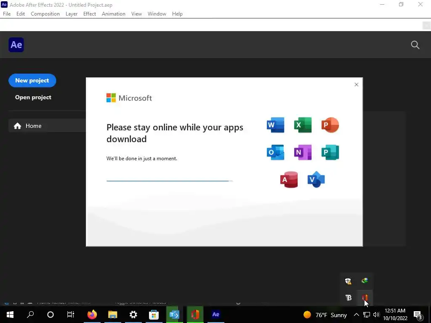Open the View menu
Screen dimensions: 431x323
click(136, 14)
